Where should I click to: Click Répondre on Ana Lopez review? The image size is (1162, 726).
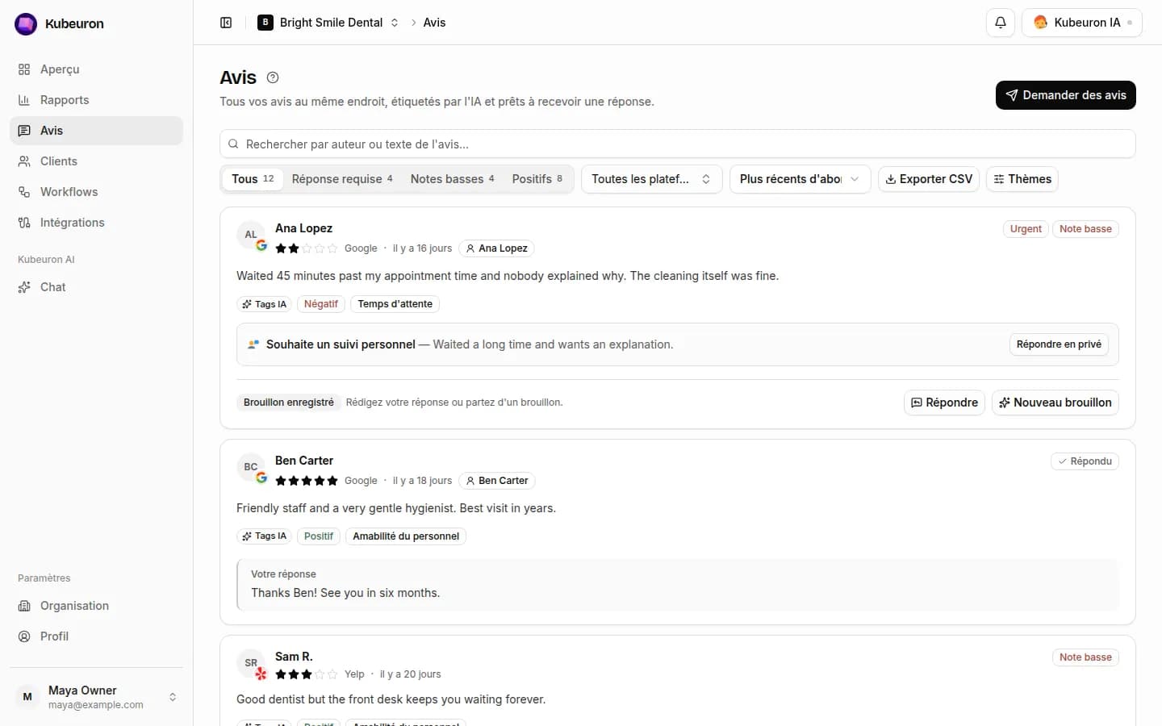[x=944, y=403]
